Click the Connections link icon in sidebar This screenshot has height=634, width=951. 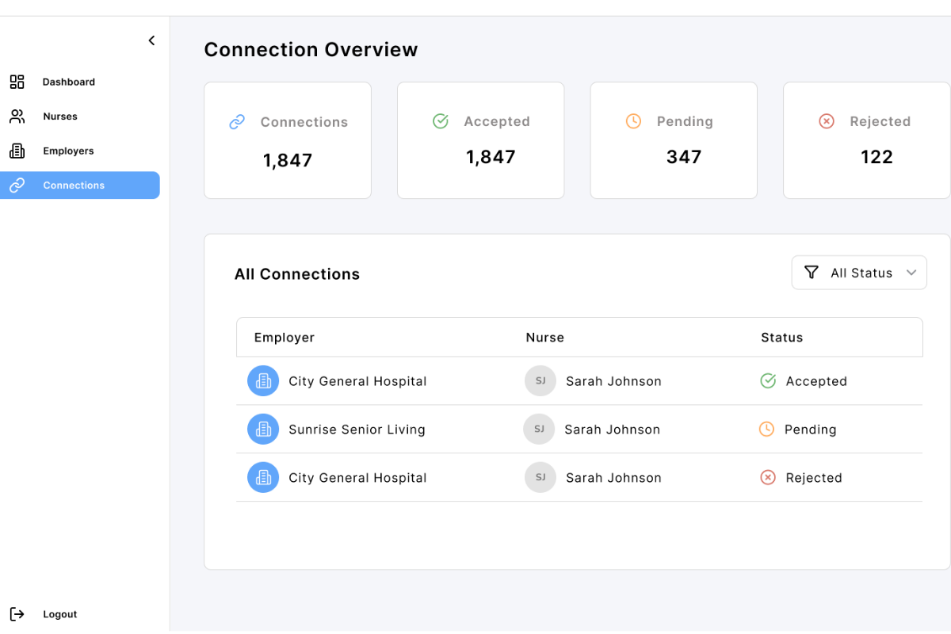17,185
